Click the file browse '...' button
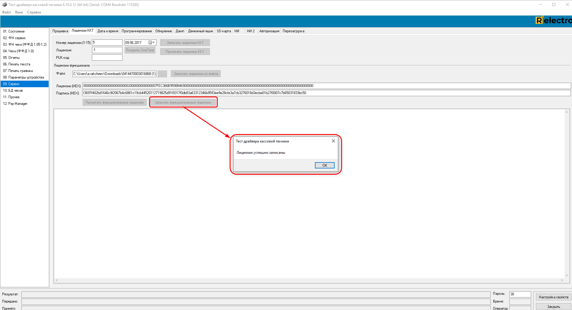 [162, 74]
